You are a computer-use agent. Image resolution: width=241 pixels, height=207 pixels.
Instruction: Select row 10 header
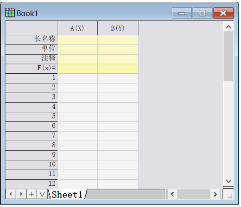(31, 165)
